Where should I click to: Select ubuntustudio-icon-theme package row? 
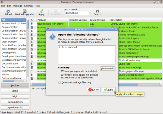click(96, 24)
